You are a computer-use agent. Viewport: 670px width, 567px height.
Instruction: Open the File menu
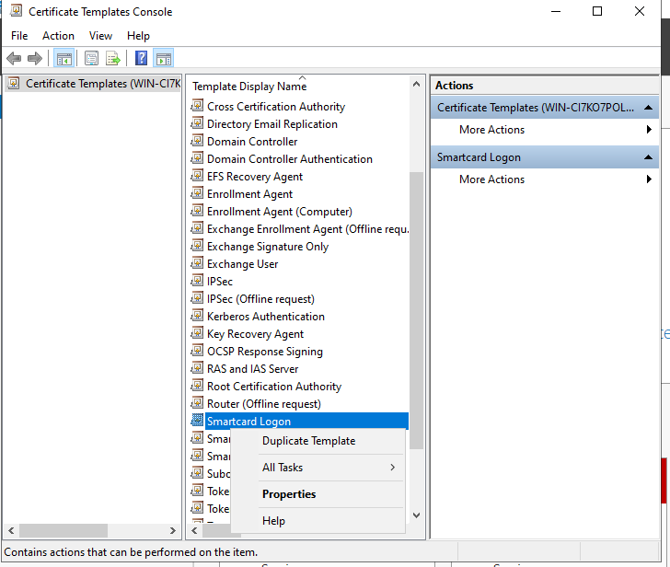point(19,36)
